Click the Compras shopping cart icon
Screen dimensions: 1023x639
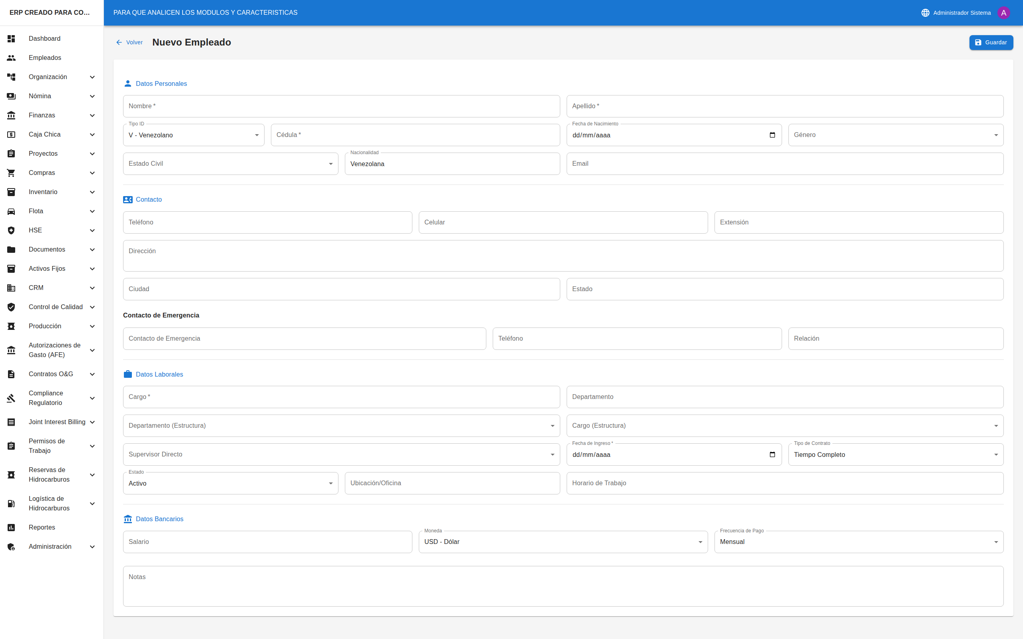pos(12,173)
